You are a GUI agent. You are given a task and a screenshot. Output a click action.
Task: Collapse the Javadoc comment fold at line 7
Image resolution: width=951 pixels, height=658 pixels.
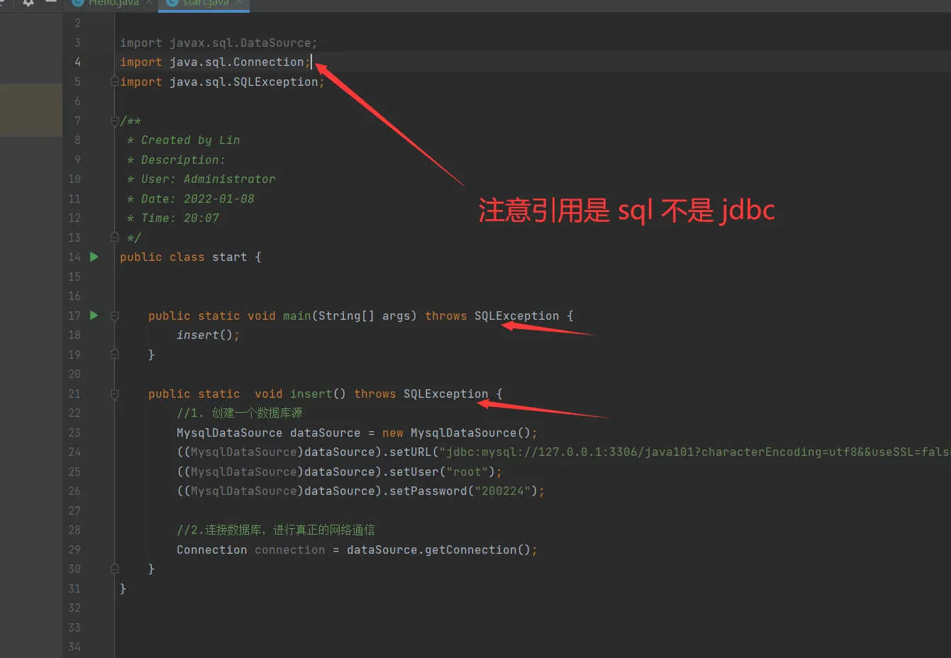point(115,121)
